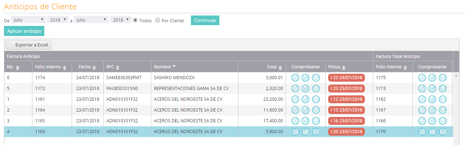Export the table with Exportar a Excel
The height and width of the screenshot is (145, 465).
[29, 45]
